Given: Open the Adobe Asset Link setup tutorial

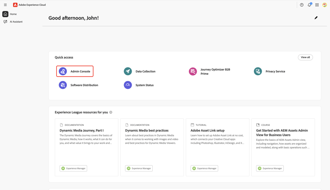Looking at the screenshot, I should 207,131.
